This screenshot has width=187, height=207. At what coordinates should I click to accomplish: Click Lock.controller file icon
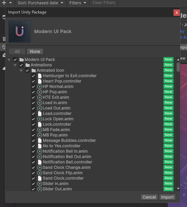coord(40,124)
